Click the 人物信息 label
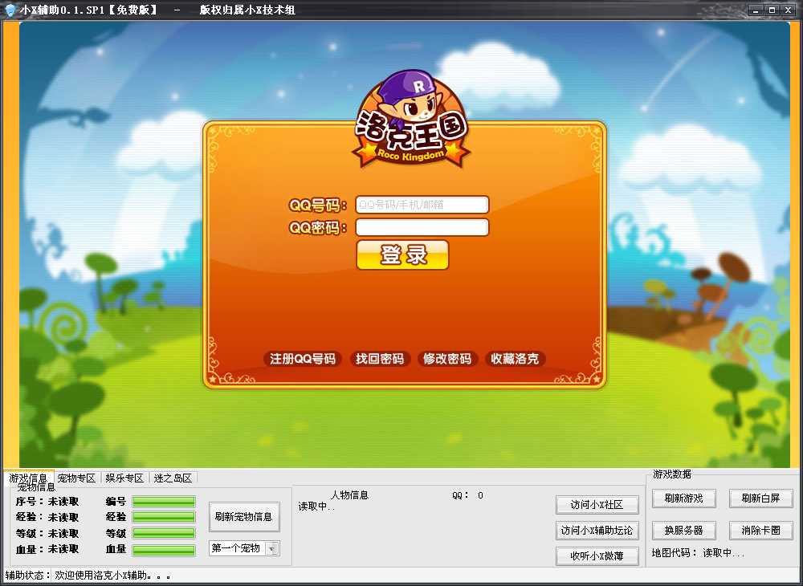This screenshot has width=803, height=586. click(350, 495)
